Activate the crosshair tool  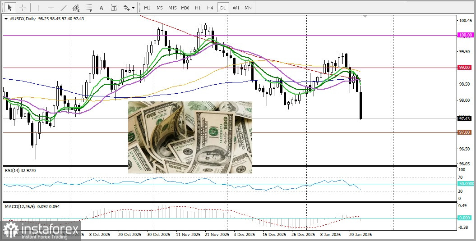point(23,8)
